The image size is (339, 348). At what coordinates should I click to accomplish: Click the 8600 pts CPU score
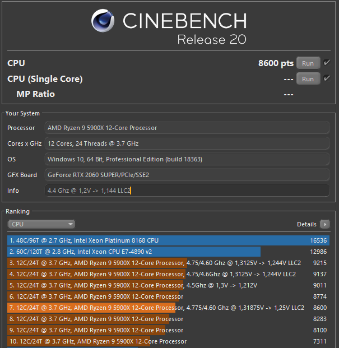click(276, 63)
